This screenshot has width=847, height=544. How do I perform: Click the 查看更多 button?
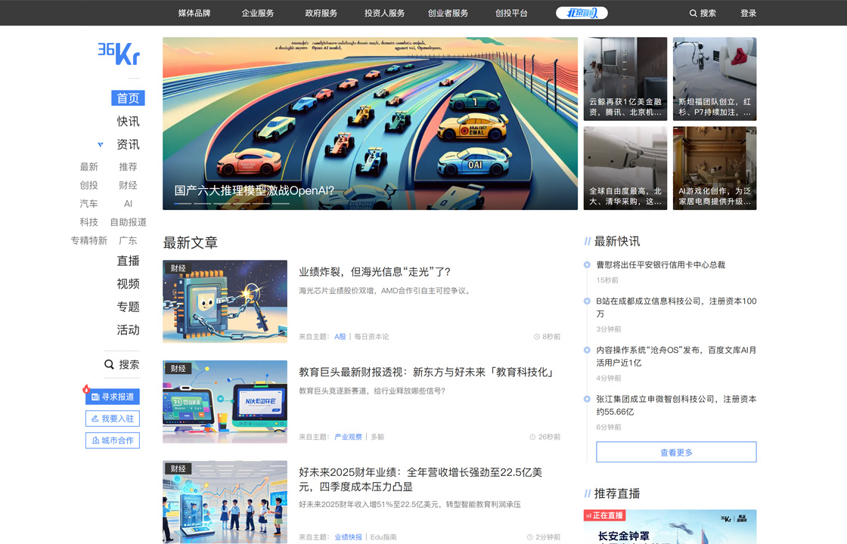tap(676, 453)
